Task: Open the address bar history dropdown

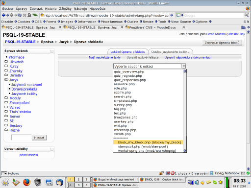Action: point(172,15)
